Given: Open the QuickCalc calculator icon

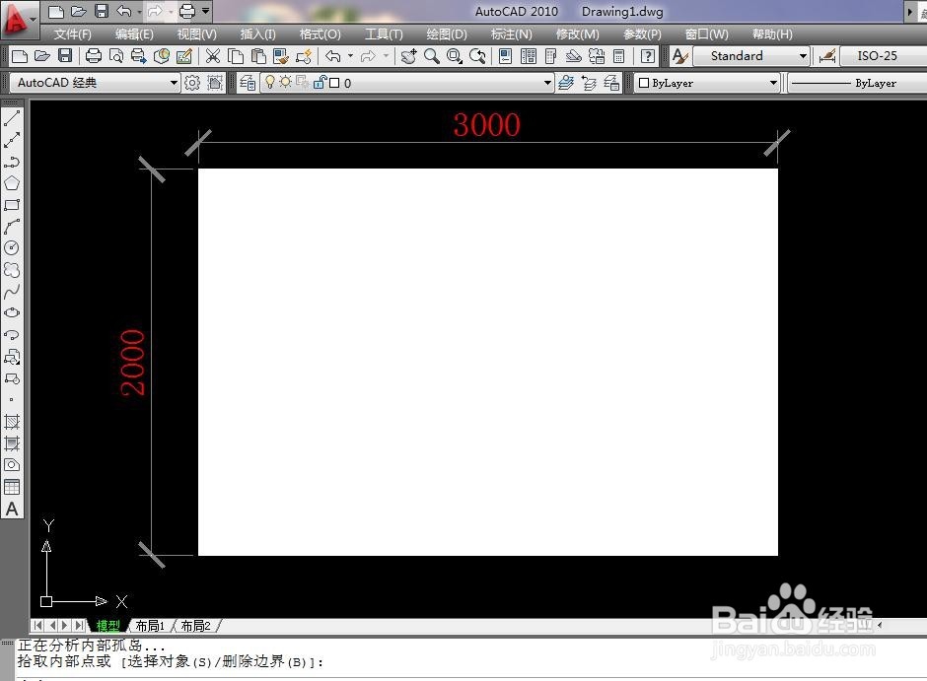Looking at the screenshot, I should pyautogui.click(x=619, y=56).
